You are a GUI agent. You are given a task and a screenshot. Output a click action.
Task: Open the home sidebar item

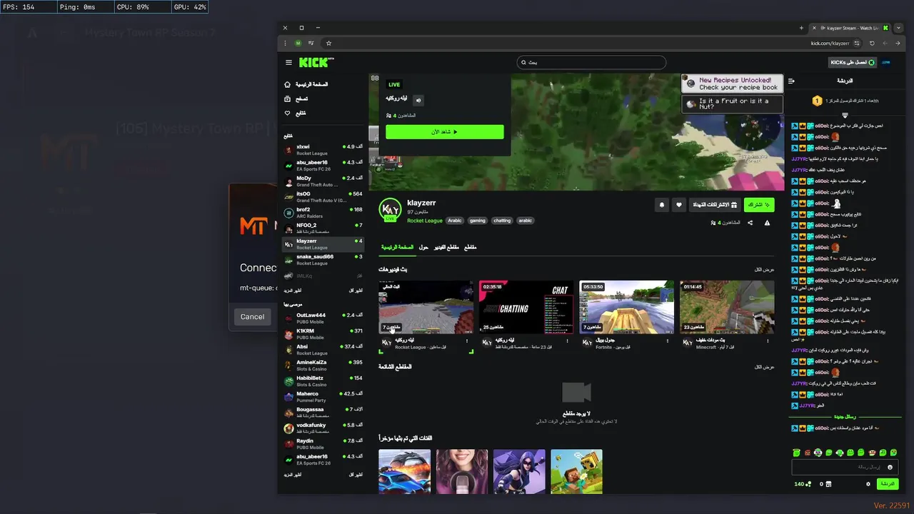point(306,84)
